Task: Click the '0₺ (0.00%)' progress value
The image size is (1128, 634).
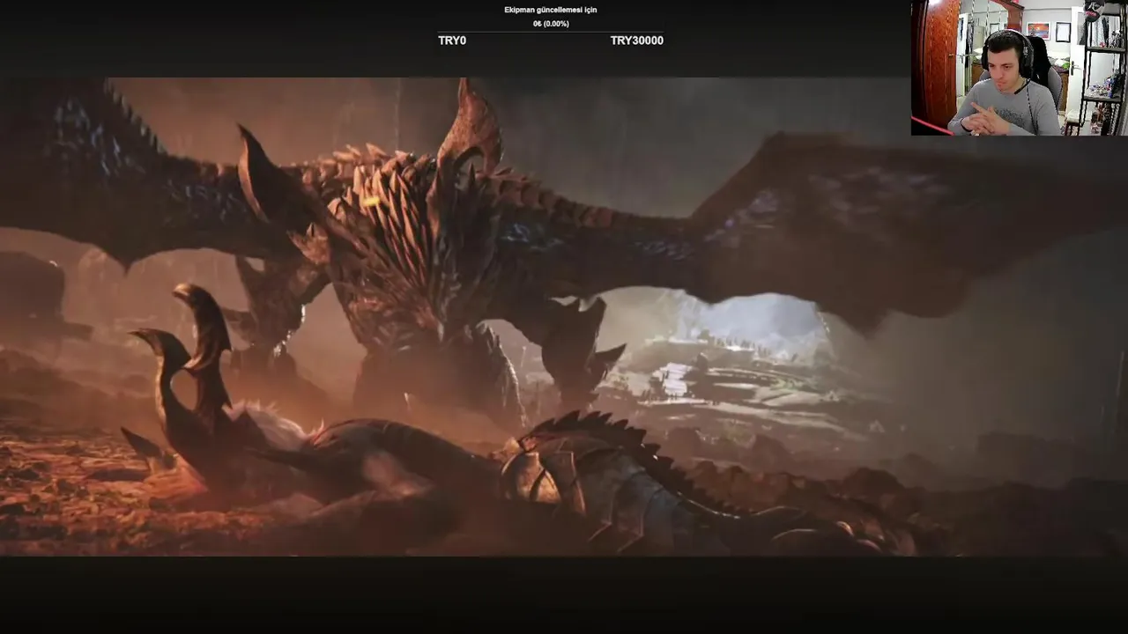Action: coord(551,24)
